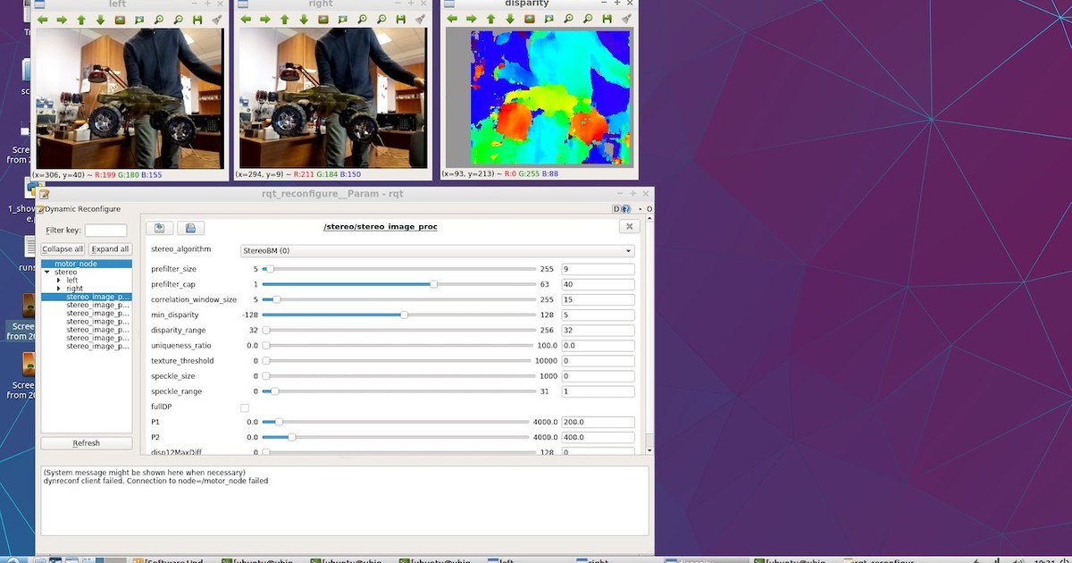Viewport: 1072px width, 563px height.
Task: Reset zoom to original in right window
Action: pyautogui.click(x=323, y=19)
